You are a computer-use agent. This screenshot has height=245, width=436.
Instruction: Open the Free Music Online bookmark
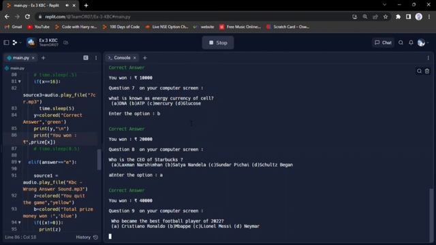click(x=240, y=27)
